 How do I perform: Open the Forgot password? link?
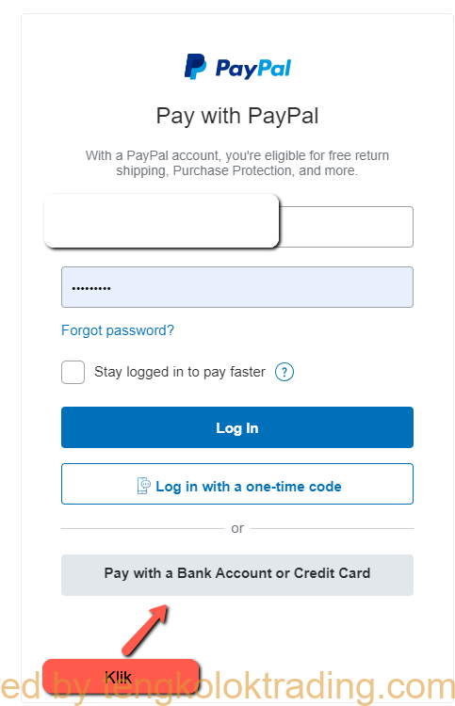tap(118, 330)
